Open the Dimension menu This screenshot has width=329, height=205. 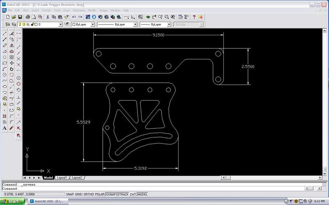[79, 10]
